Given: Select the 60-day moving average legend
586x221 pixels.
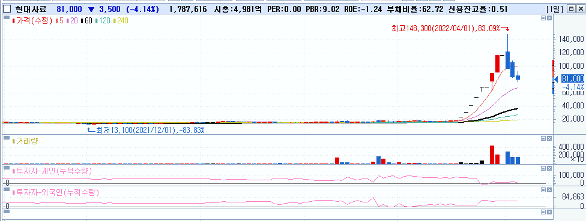Looking at the screenshot, I should pyautogui.click(x=86, y=21).
